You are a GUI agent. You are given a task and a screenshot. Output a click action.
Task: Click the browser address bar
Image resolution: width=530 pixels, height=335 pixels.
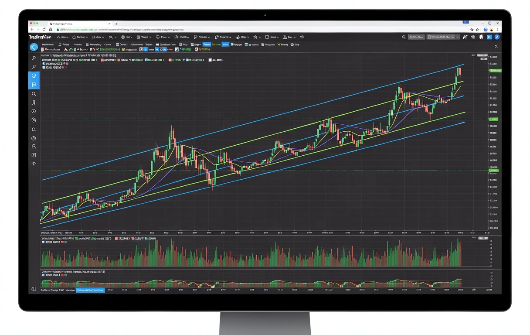click(x=262, y=30)
